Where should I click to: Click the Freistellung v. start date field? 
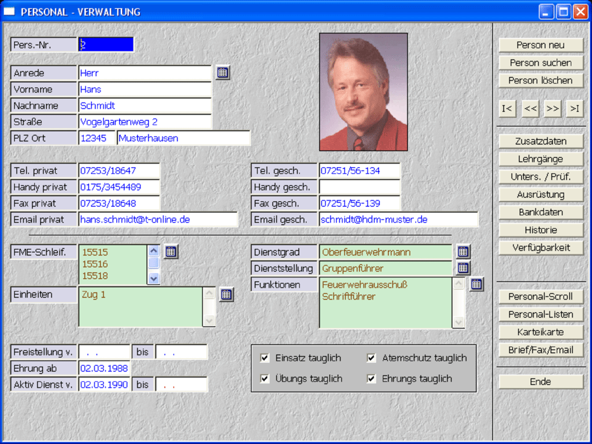coord(104,352)
